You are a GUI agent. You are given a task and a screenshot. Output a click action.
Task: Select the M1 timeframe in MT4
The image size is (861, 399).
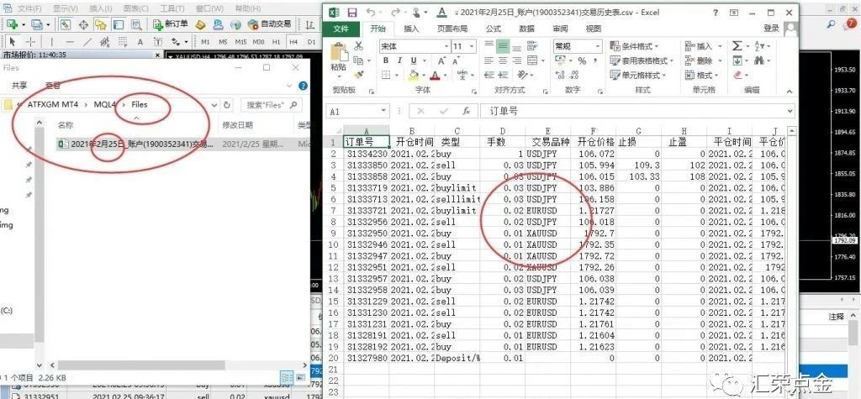pos(205,42)
